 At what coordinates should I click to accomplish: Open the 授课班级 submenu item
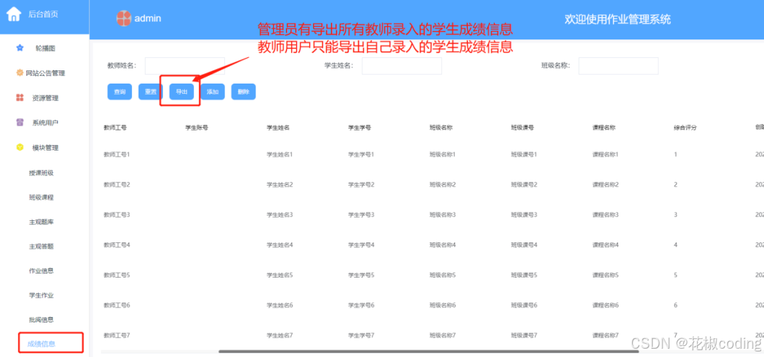coord(41,173)
